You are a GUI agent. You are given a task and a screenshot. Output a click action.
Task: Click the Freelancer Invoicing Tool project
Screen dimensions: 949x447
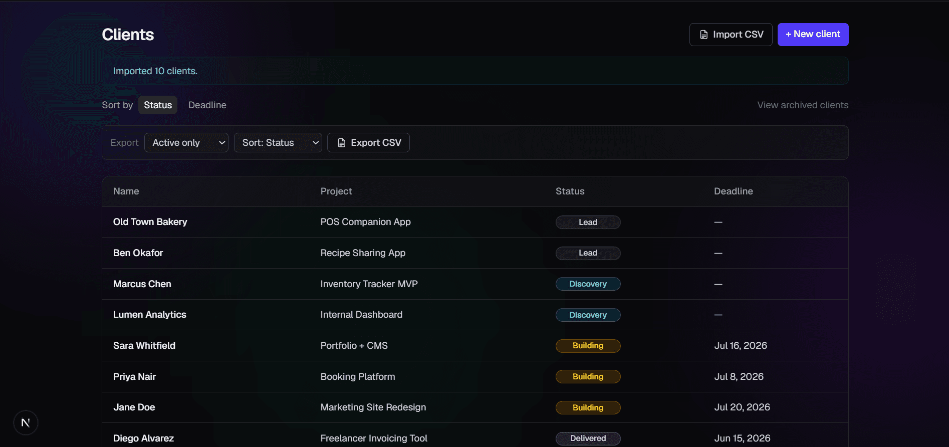point(374,438)
